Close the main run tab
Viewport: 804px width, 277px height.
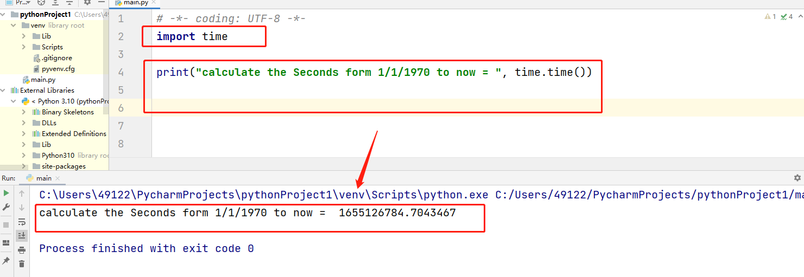pyautogui.click(x=58, y=178)
